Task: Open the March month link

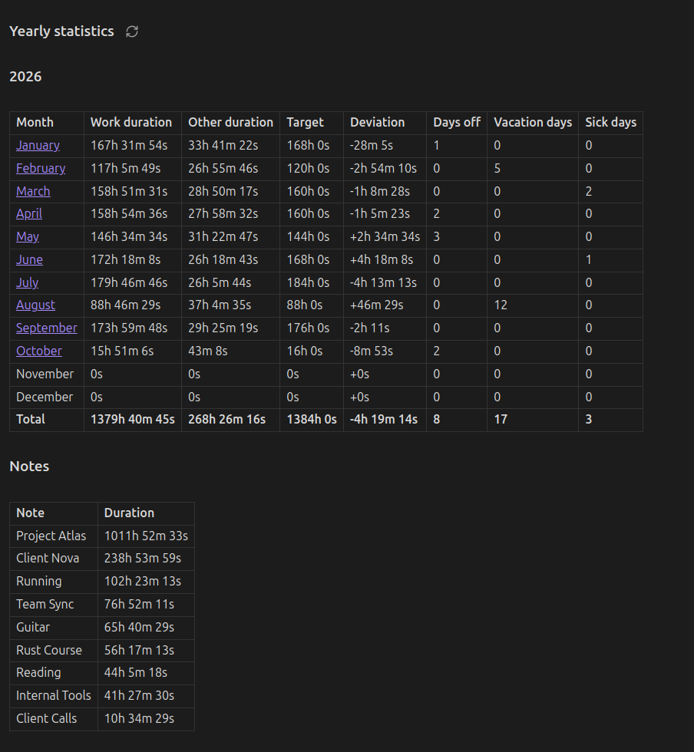Action: (x=33, y=191)
